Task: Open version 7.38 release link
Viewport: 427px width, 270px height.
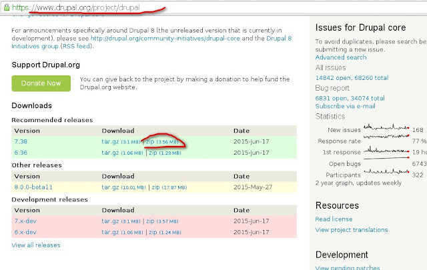Action: [x=21, y=141]
